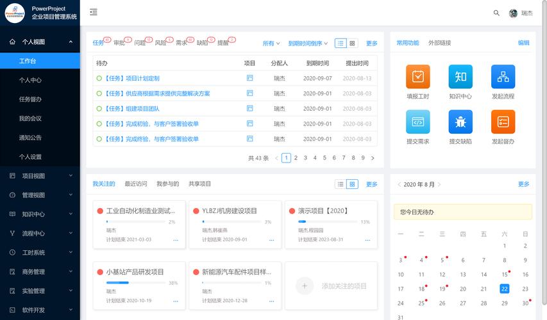This screenshot has width=547, height=320.
Task: Select day 22 in the calendar
Action: click(x=505, y=289)
